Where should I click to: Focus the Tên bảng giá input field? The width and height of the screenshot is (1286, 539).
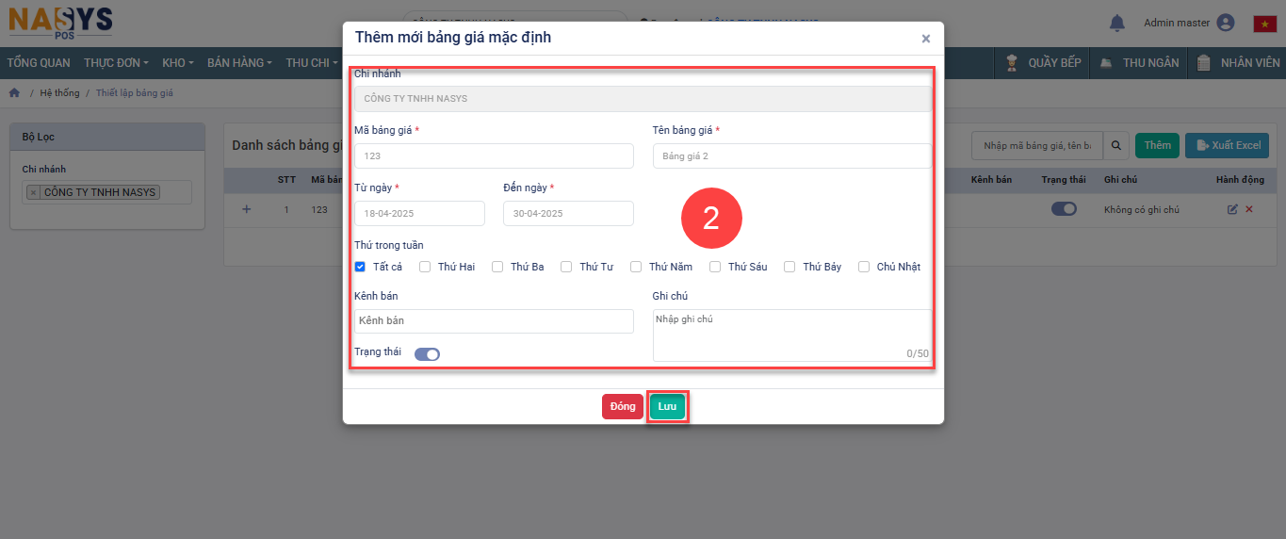[791, 155]
